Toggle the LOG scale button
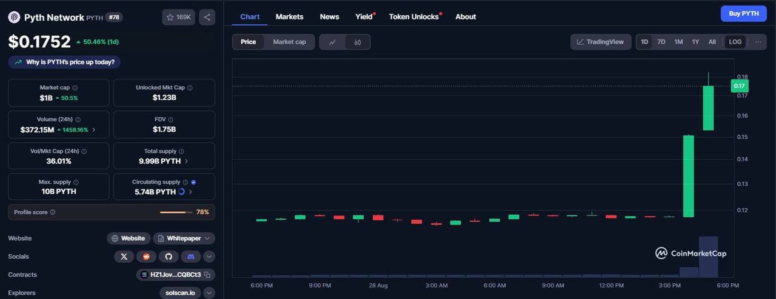776x299 pixels. point(735,42)
